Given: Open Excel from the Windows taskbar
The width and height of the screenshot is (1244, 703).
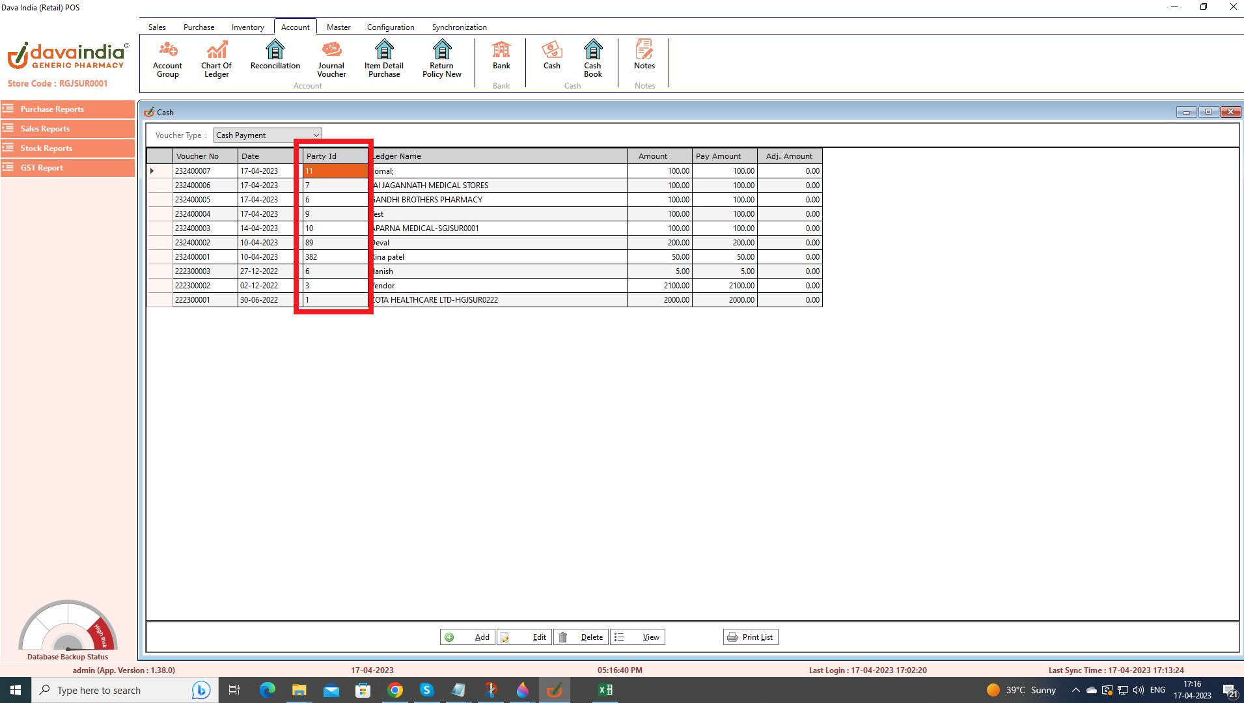Looking at the screenshot, I should pyautogui.click(x=605, y=690).
